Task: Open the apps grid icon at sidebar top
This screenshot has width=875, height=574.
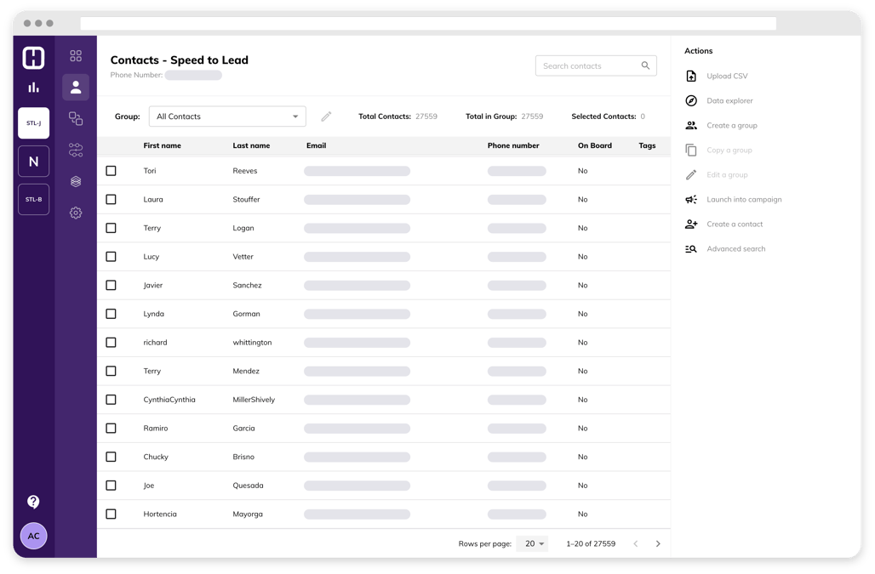Action: pos(76,54)
